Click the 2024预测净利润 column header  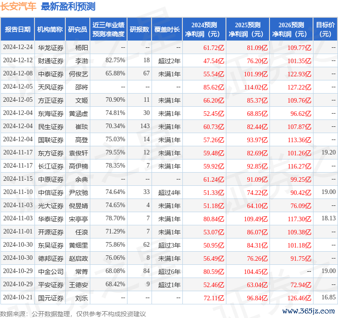[204, 30]
